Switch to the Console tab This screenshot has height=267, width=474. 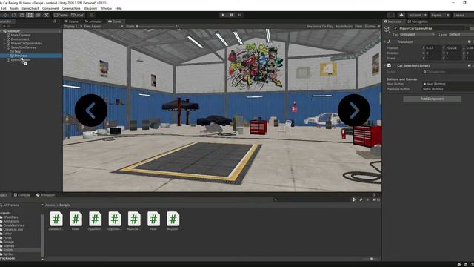coord(21,195)
